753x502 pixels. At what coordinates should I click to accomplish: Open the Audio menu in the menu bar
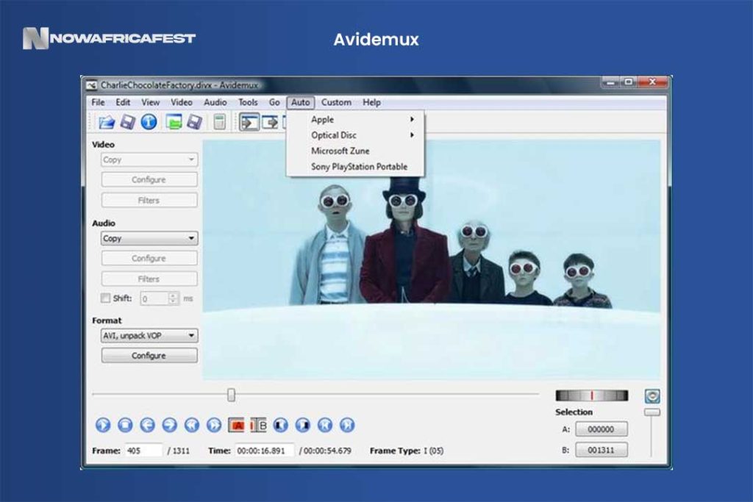point(215,102)
